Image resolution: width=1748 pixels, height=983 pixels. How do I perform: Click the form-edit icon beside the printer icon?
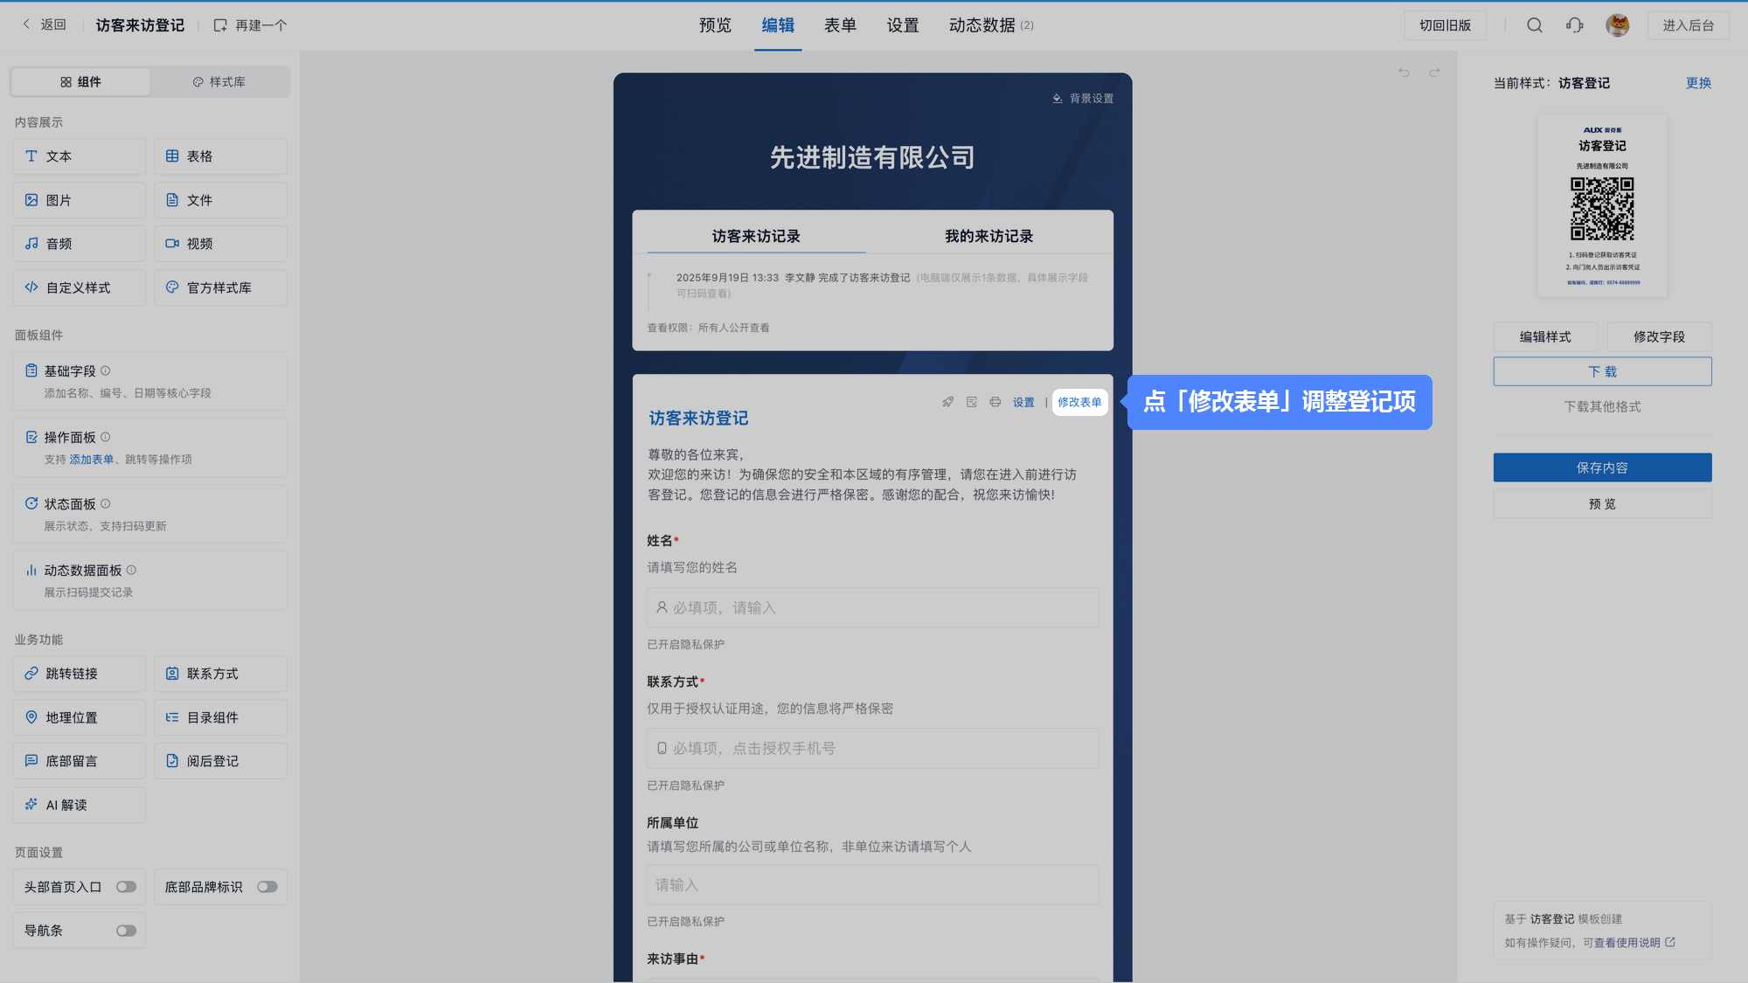(x=972, y=402)
